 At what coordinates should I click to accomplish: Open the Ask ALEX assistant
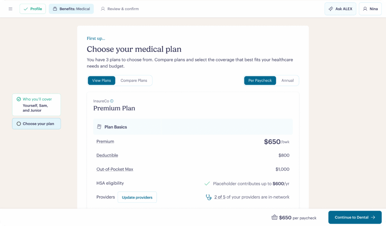click(x=340, y=9)
